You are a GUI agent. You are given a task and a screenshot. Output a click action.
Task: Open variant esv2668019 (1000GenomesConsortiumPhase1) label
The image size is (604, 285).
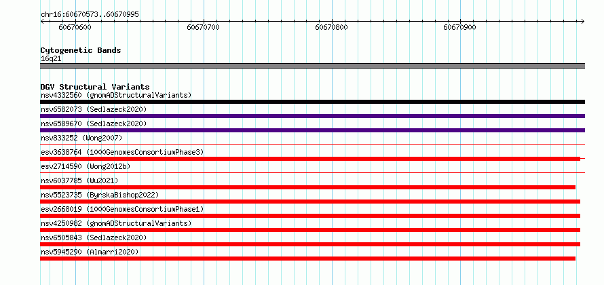(122, 209)
